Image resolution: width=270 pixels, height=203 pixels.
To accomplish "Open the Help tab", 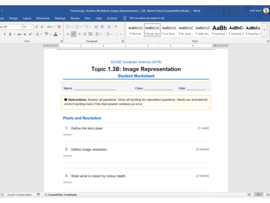I will tap(99, 18).
